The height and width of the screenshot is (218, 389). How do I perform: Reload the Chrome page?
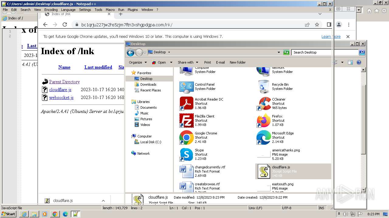pos(64,25)
